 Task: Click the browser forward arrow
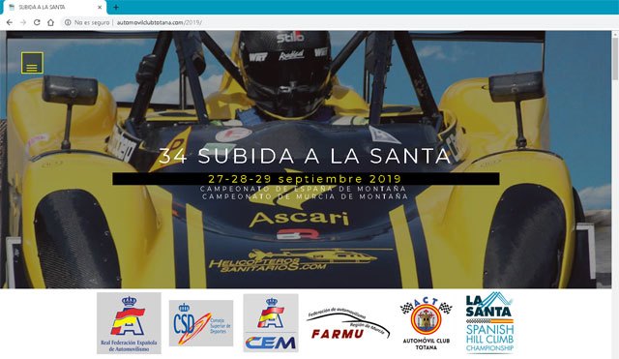click(23, 22)
